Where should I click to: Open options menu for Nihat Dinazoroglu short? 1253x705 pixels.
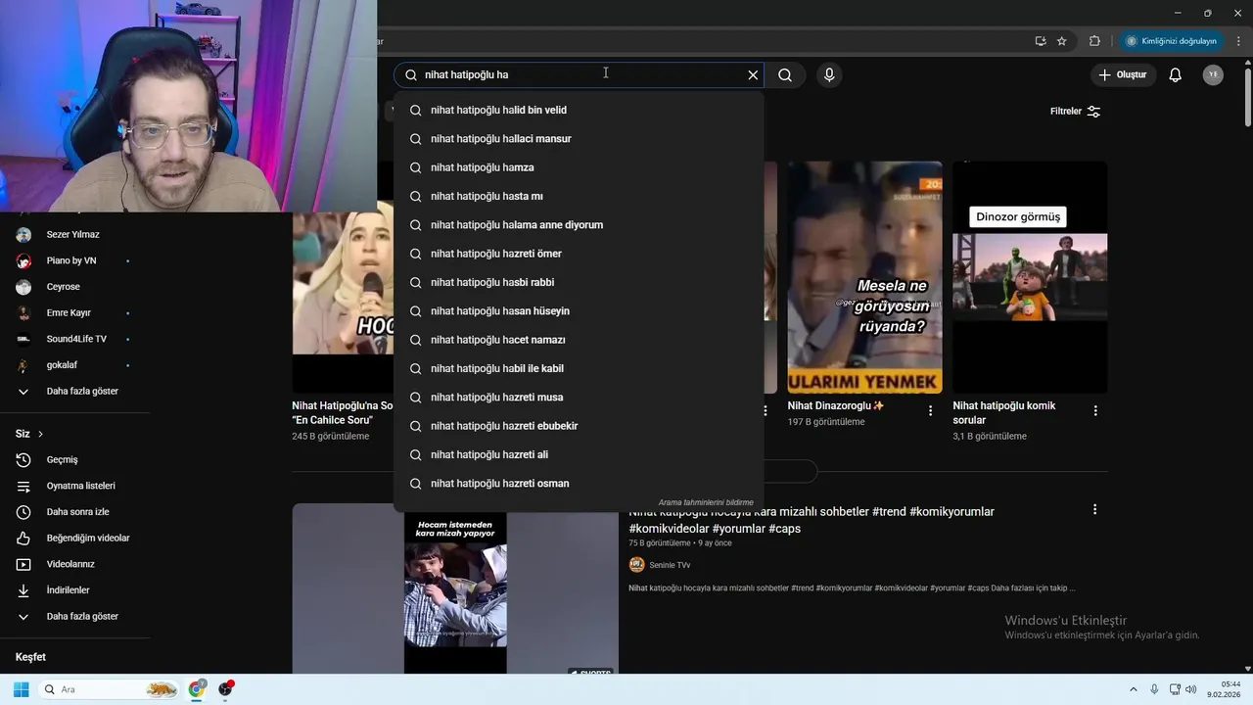(930, 410)
